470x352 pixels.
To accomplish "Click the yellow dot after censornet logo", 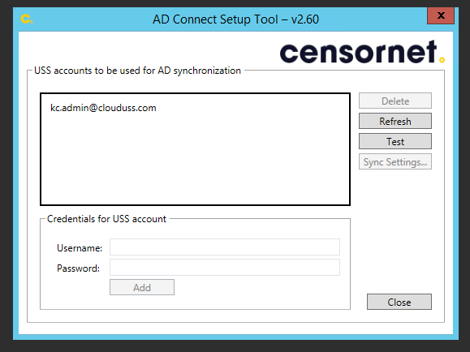I will pyautogui.click(x=442, y=60).
